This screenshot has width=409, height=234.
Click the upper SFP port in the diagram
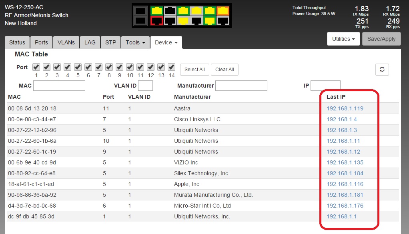coord(140,11)
